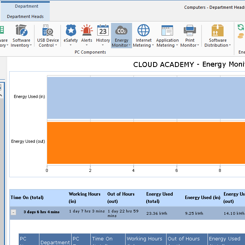
Task: Expand Software Distribution dropdown arrow
Action: tap(230, 45)
